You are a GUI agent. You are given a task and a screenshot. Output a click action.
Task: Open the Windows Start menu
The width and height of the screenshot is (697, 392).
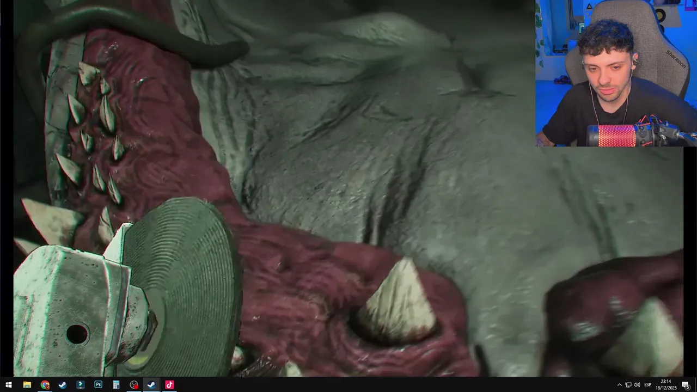tap(9, 385)
